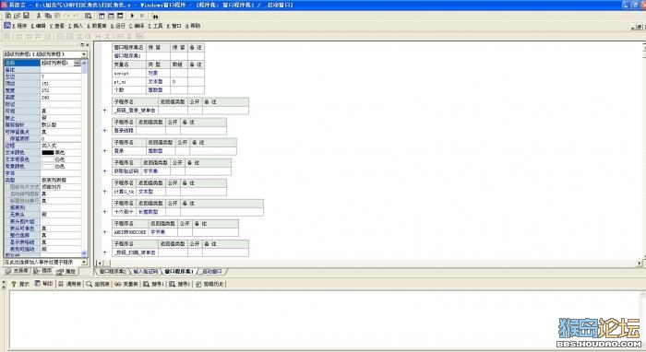Click the black 文本颜色 color swatch

[47, 153]
